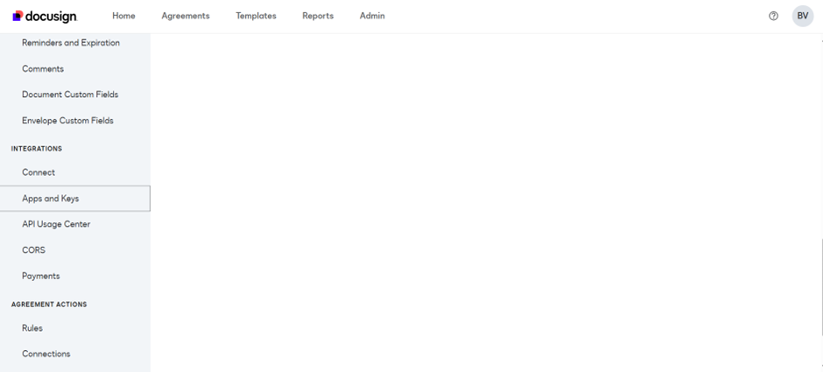Image resolution: width=823 pixels, height=372 pixels.
Task: Open the BV user profile avatar
Action: (802, 16)
